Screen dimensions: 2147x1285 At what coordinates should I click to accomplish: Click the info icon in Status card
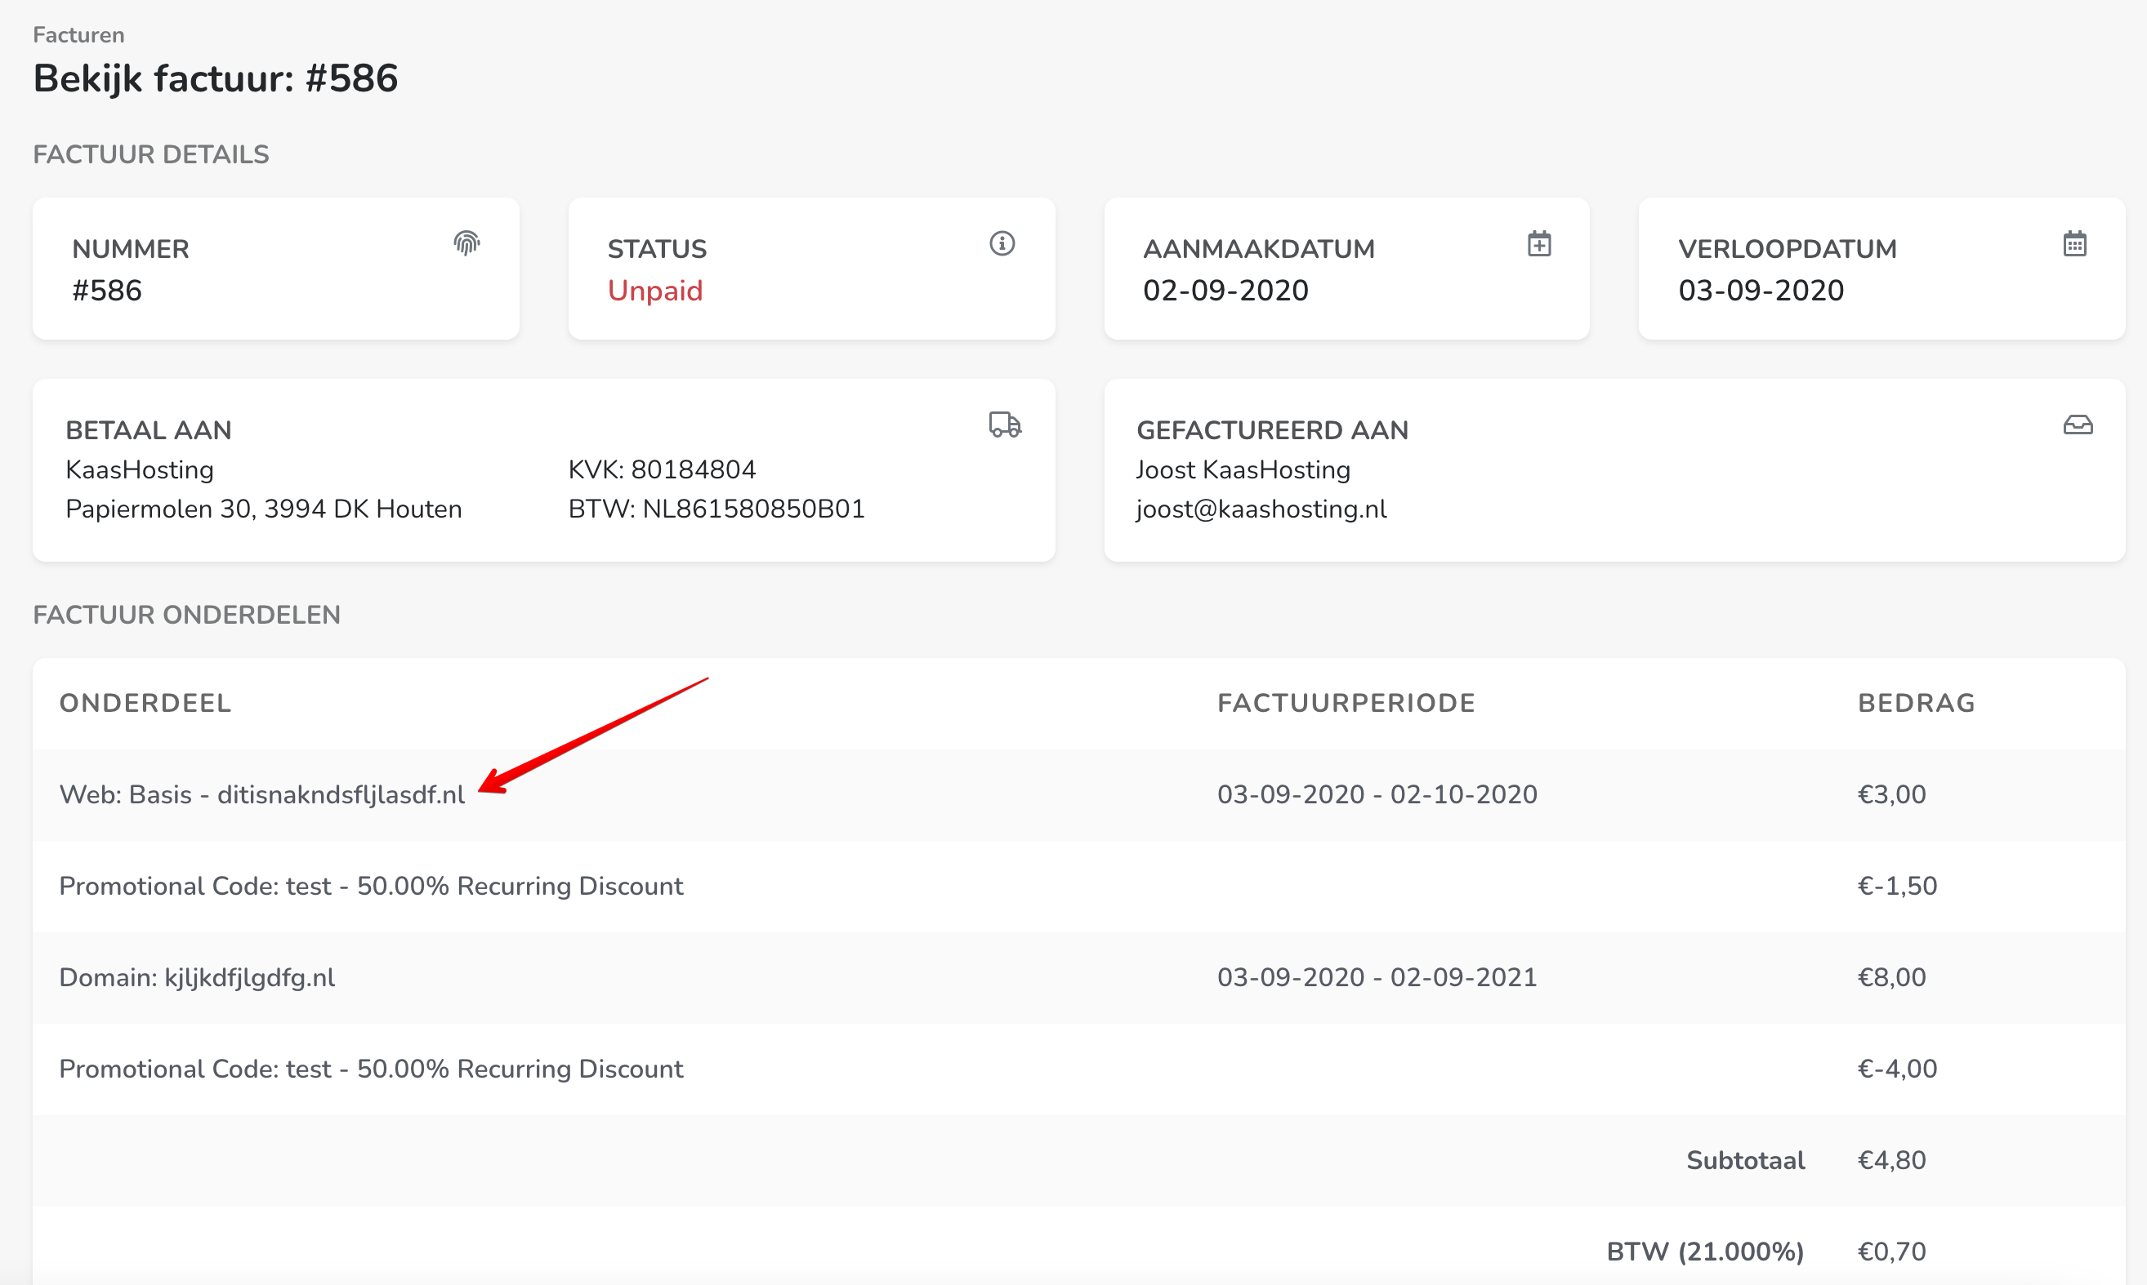1002,243
